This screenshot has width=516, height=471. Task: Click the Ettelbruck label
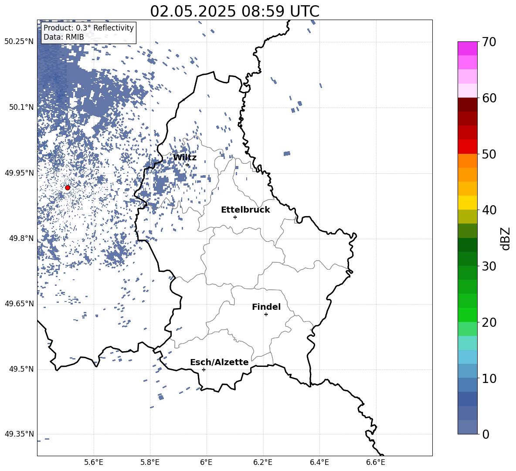[x=245, y=210]
